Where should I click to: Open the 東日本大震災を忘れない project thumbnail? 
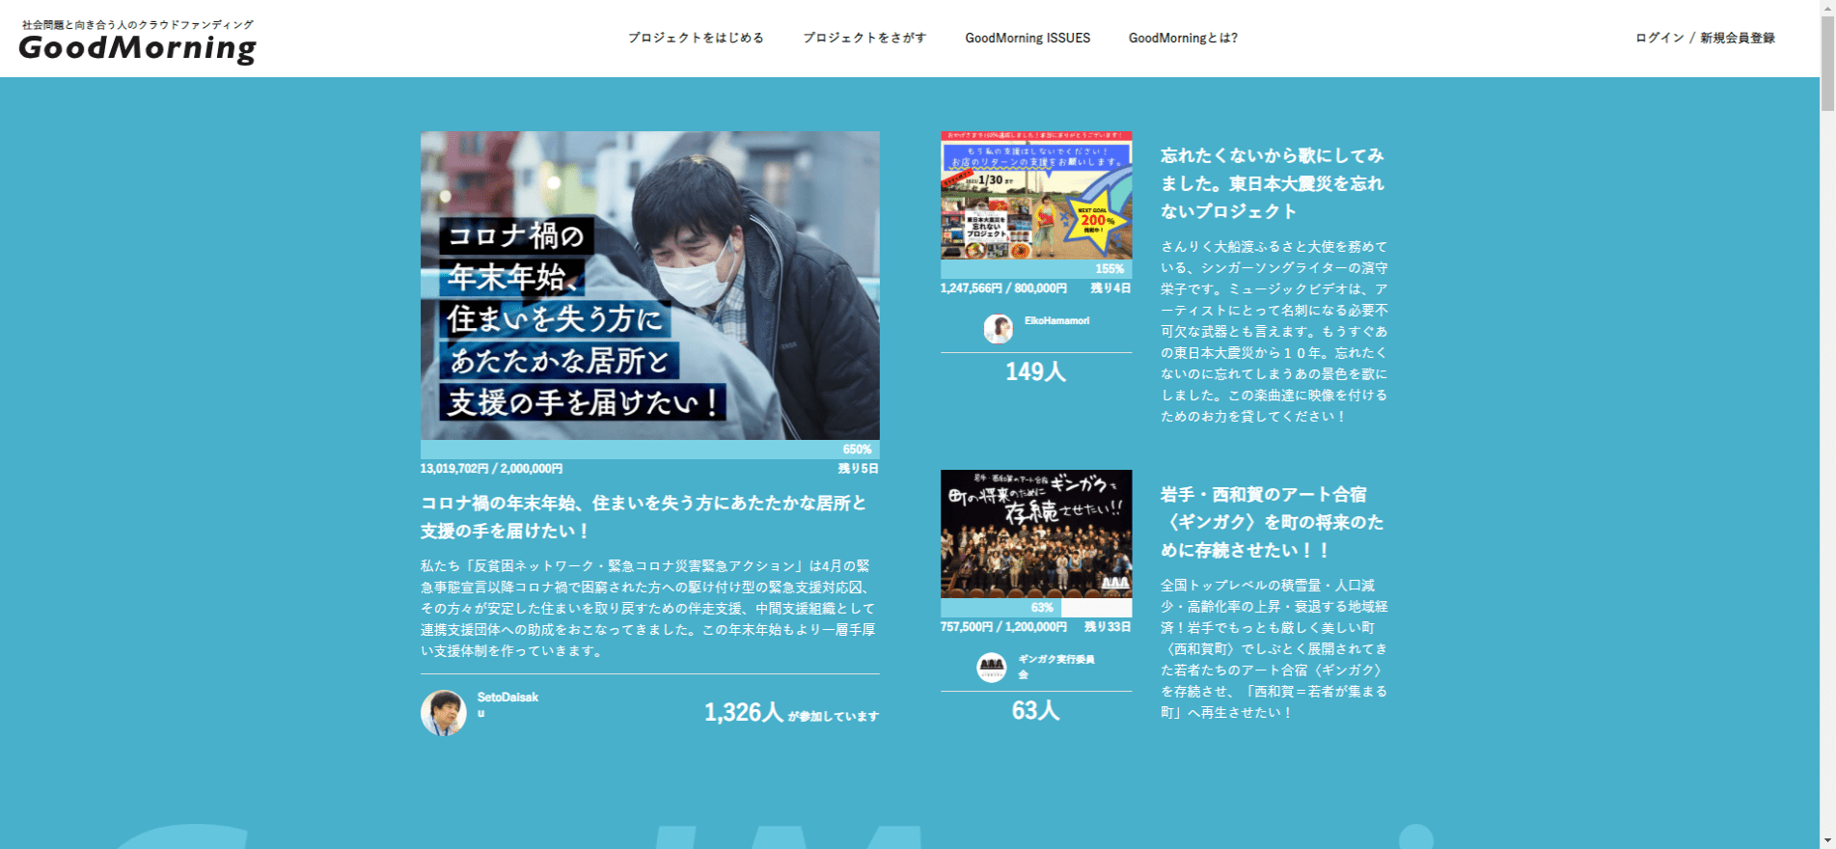pos(1036,195)
